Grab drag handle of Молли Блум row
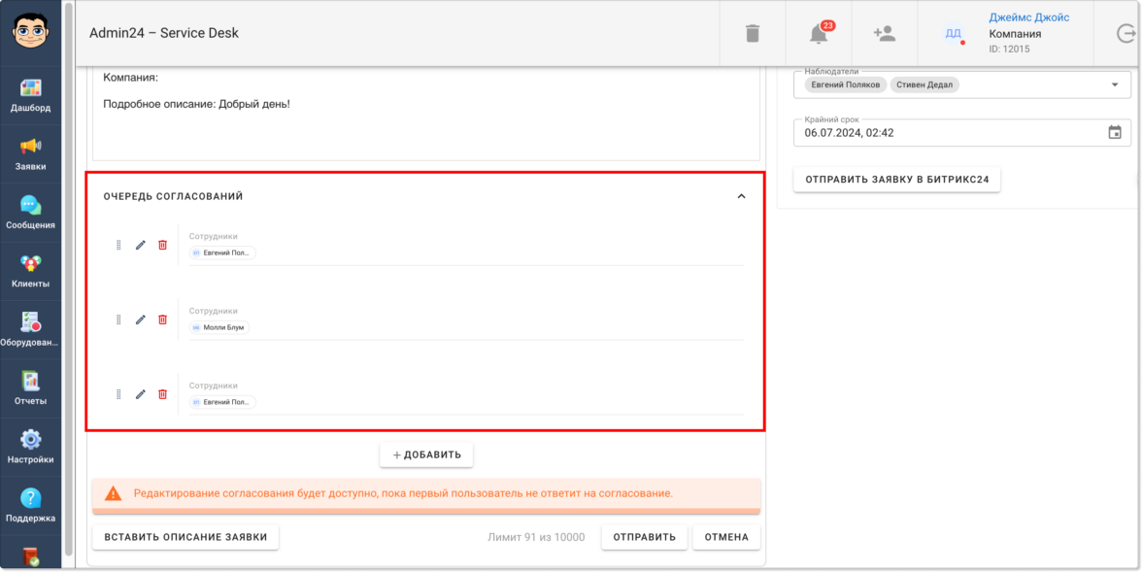This screenshot has height=572, width=1142. 118,320
